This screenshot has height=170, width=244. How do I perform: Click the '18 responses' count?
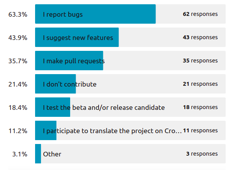coord(200,107)
